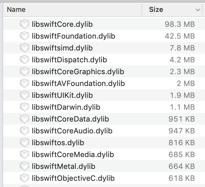Screen dimensions: 205x187
Task: Select the file name libswiftUIKit.dylib
Action: pyautogui.click(x=62, y=95)
